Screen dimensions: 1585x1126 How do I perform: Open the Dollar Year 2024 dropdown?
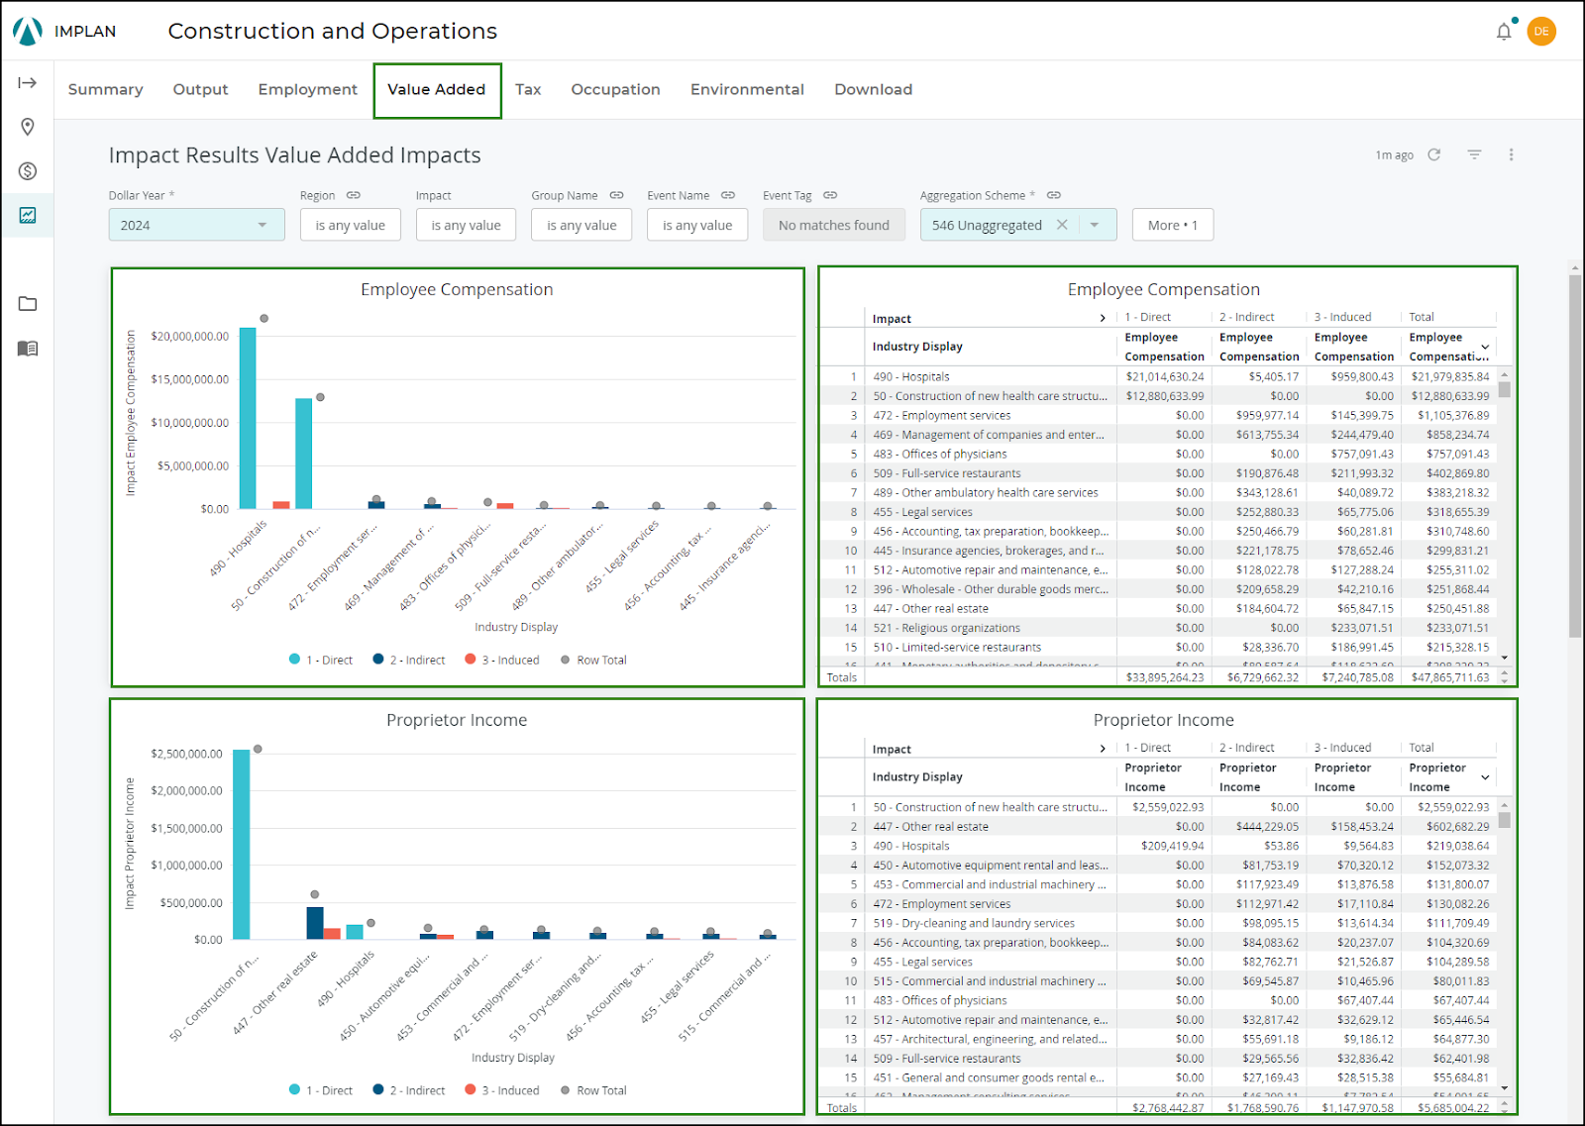tap(196, 225)
